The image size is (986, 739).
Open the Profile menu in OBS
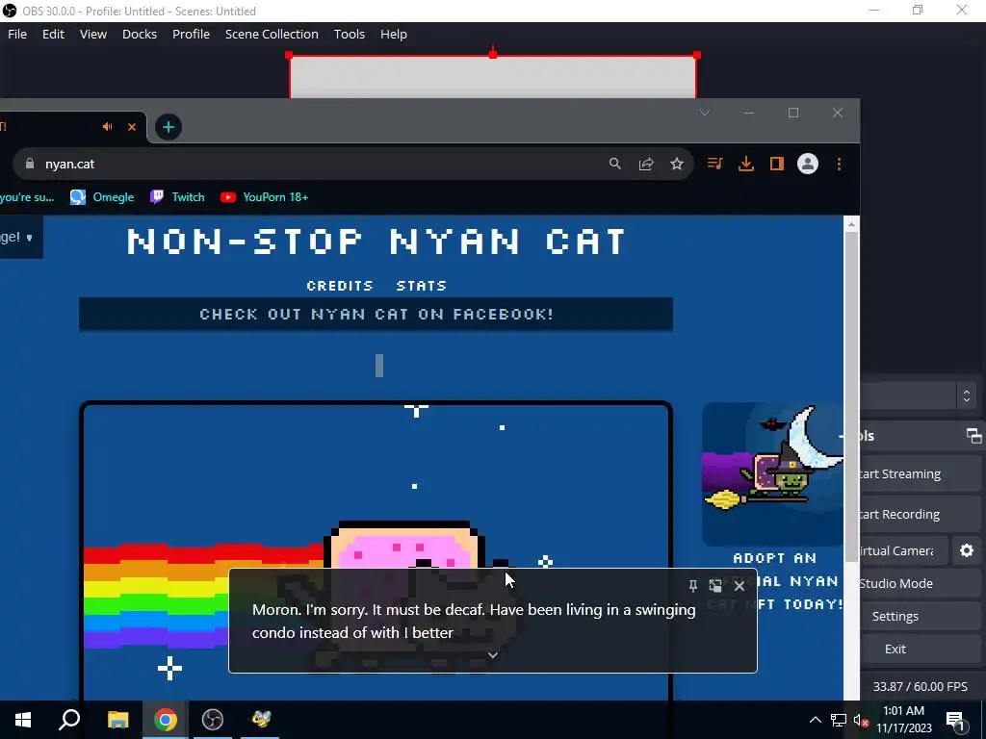click(191, 34)
